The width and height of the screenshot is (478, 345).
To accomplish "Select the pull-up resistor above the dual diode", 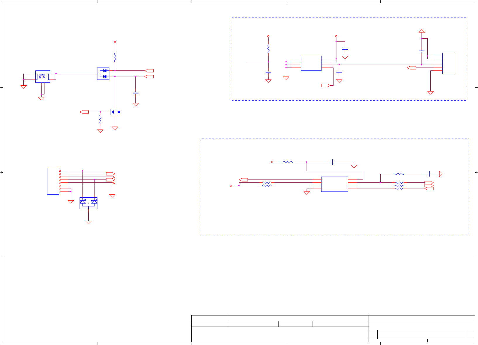I will pos(115,57).
